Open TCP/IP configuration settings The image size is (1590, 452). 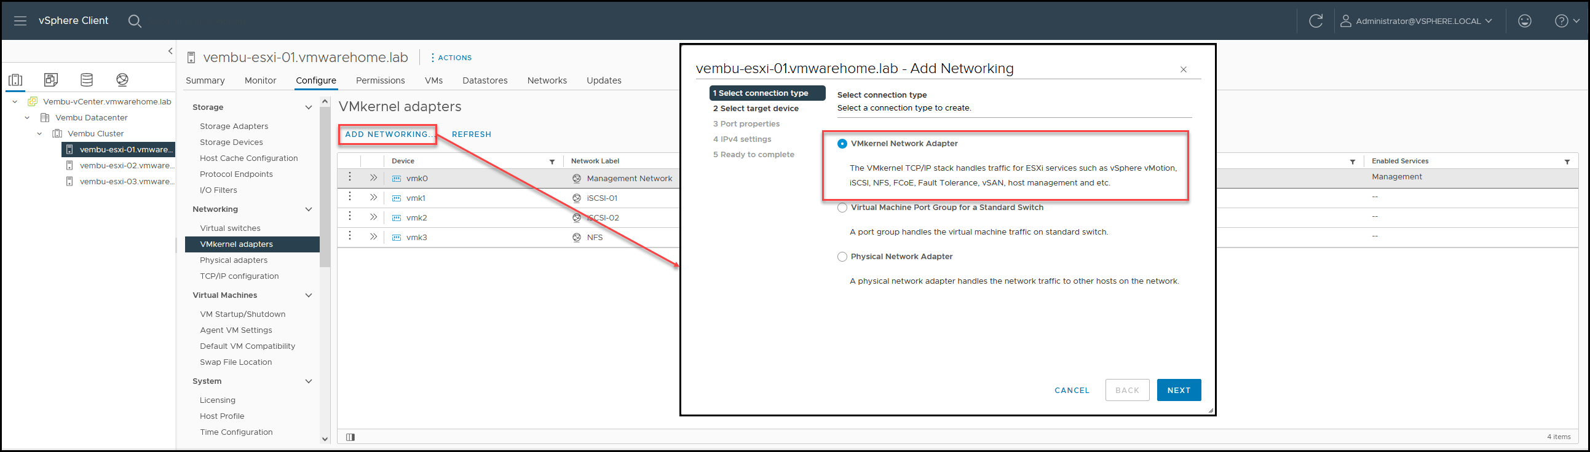[x=240, y=276]
